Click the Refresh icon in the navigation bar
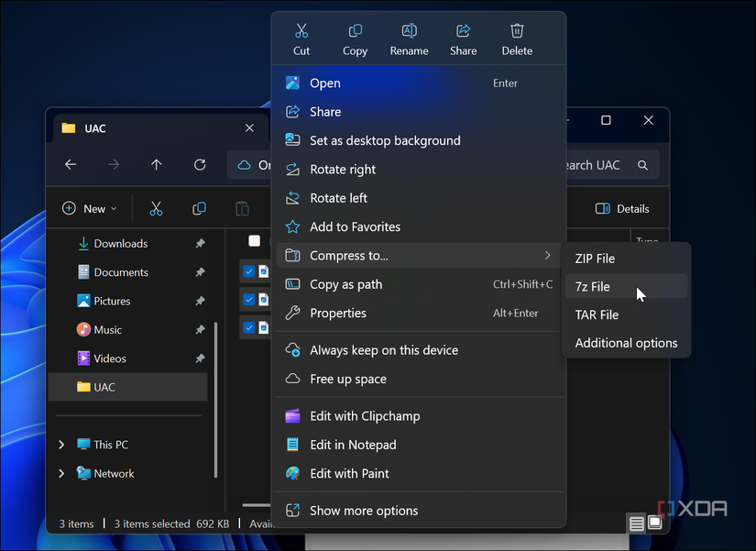 [x=200, y=165]
